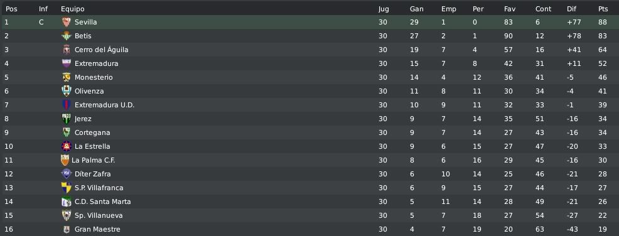Click the La Palma C.F. team name
This screenshot has height=236, width=619.
tap(93, 160)
